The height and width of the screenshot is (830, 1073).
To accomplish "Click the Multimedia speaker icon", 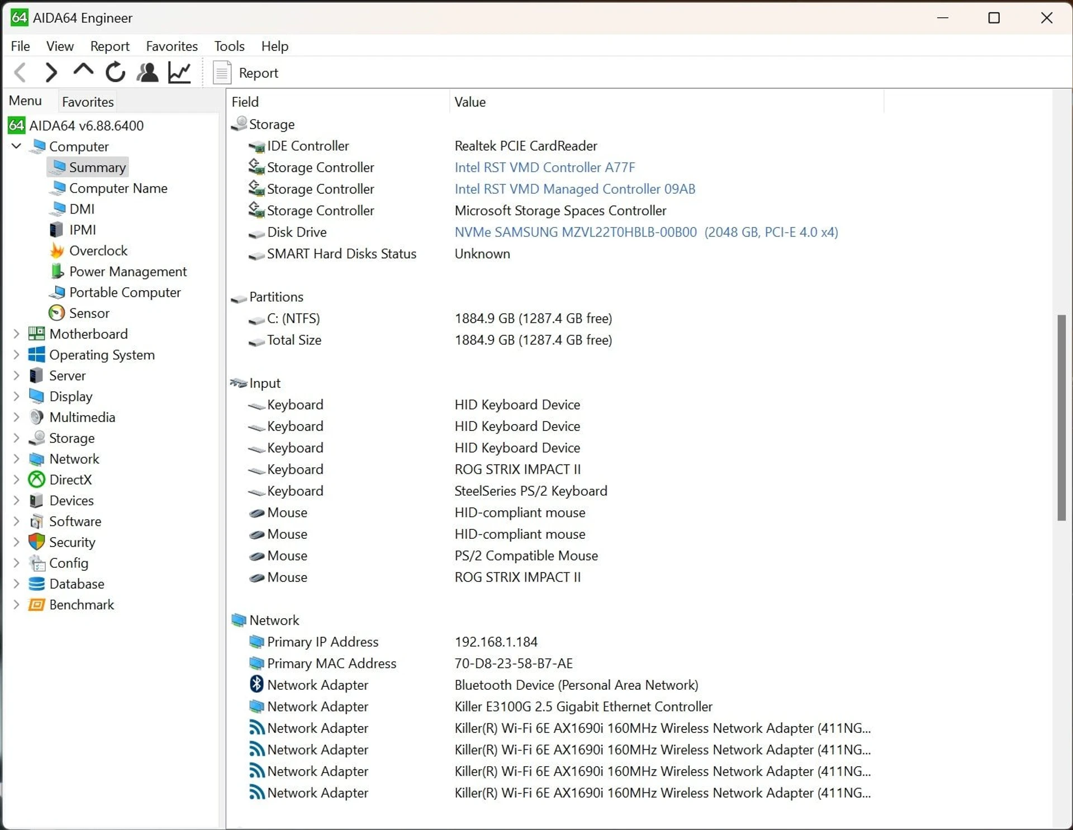I will point(36,417).
